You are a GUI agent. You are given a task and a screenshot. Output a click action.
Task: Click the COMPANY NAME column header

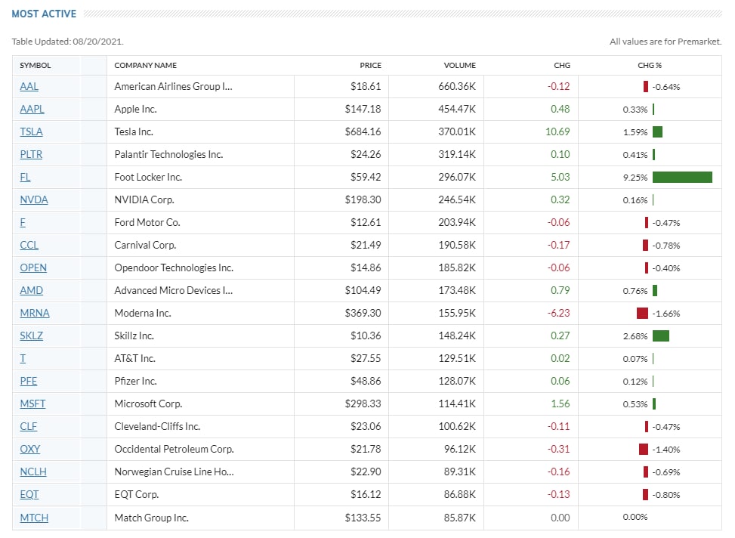click(x=145, y=65)
